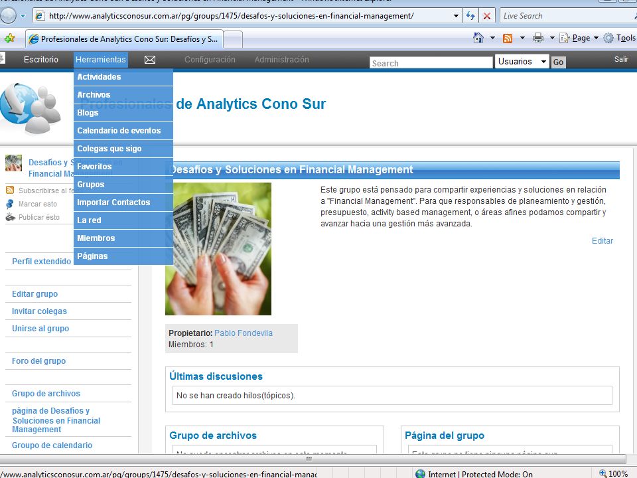Click the money-in-hands group photo
The width and height of the screenshot is (637, 478).
218,249
